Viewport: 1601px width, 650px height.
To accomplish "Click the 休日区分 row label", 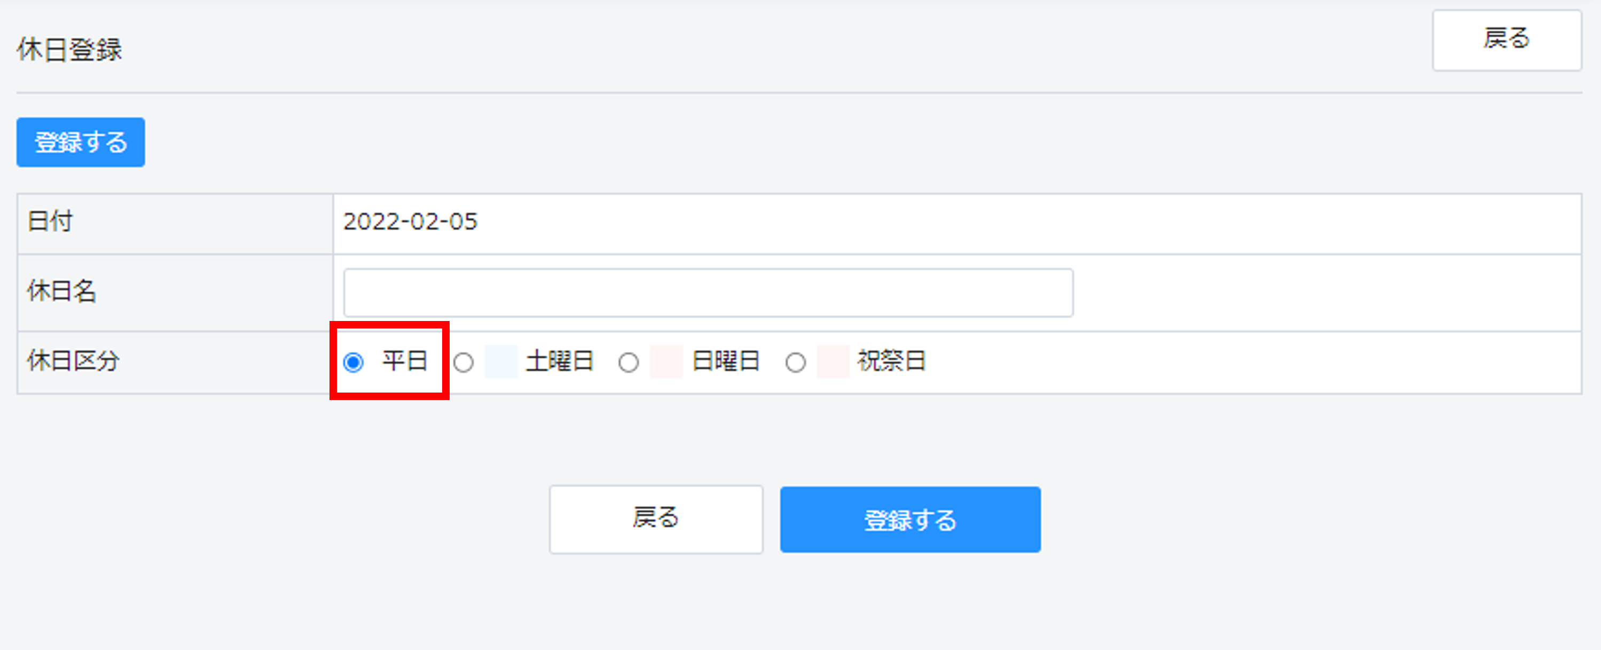I will coord(73,361).
